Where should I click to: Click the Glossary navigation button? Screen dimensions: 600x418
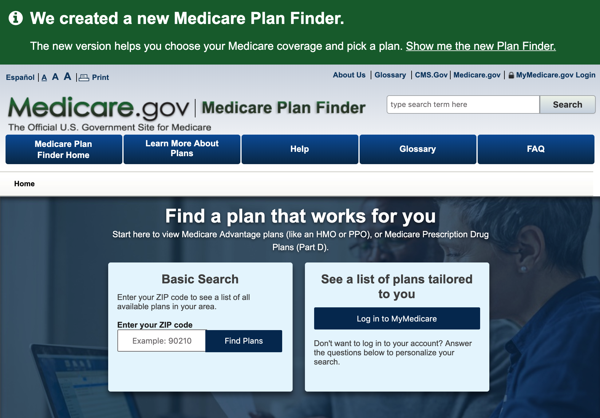pyautogui.click(x=418, y=148)
